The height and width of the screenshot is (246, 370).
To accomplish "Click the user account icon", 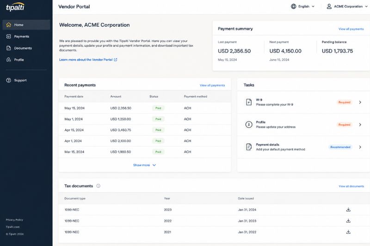I will pos(329,6).
